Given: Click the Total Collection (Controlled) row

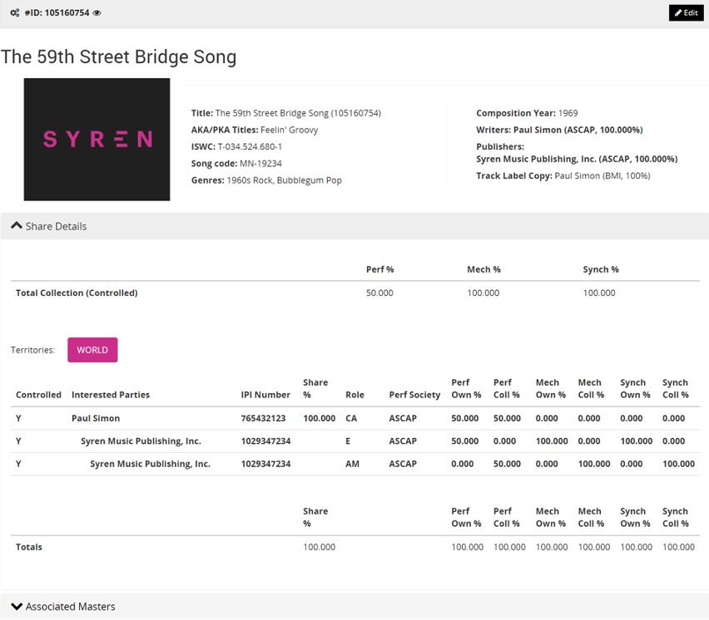Looking at the screenshot, I should coord(77,293).
